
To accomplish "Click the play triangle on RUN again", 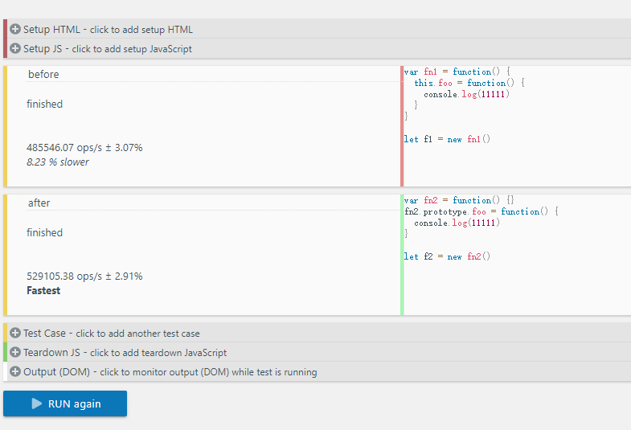I will pos(37,403).
